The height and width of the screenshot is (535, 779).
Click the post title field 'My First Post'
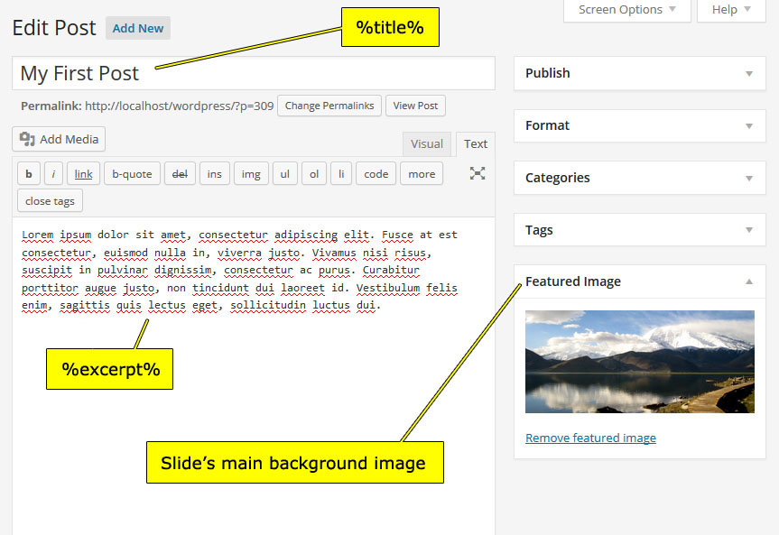pos(253,73)
